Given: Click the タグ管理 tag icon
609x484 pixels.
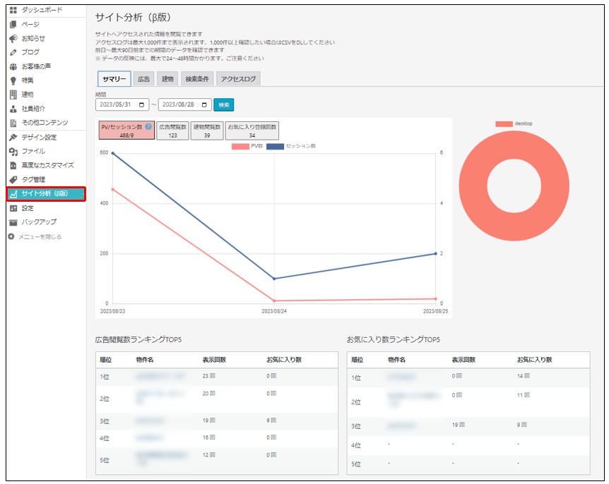Looking at the screenshot, I should (13, 179).
